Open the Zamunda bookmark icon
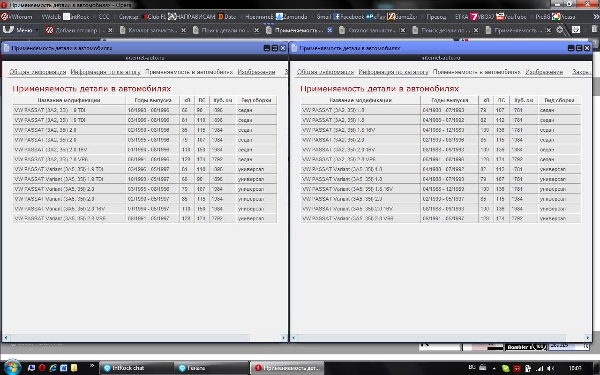Image resolution: width=600 pixels, height=375 pixels. (x=279, y=16)
